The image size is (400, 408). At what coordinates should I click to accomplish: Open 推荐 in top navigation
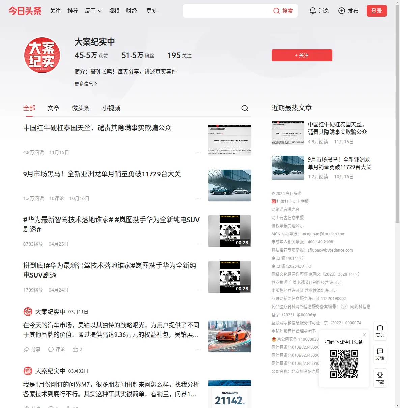[x=73, y=11]
